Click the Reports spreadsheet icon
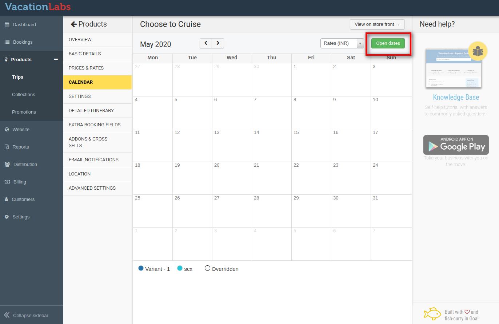The image size is (499, 324). click(7, 147)
